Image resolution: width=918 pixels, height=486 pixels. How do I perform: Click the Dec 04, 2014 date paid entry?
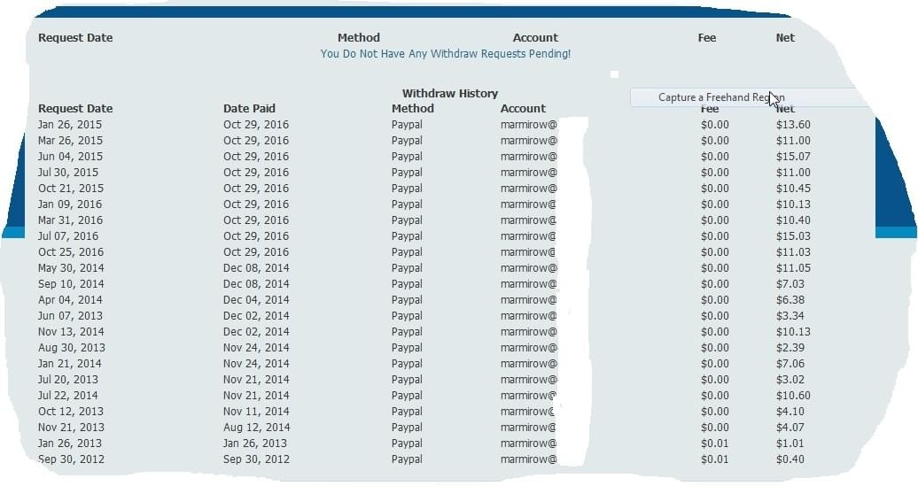pos(256,300)
